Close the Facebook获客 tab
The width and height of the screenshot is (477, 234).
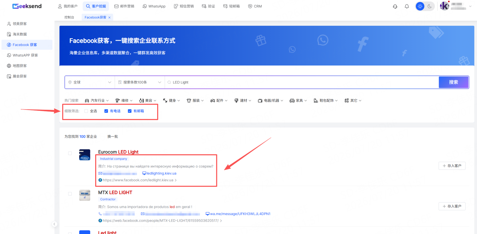pyautogui.click(x=110, y=17)
